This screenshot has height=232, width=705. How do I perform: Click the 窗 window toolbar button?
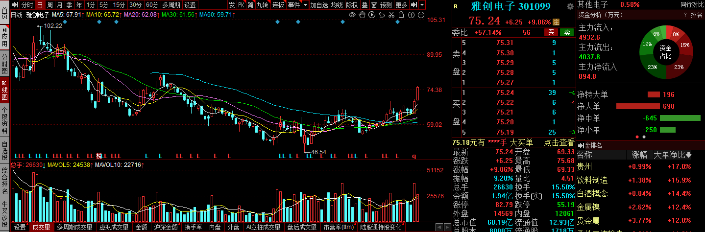(x=374, y=5)
